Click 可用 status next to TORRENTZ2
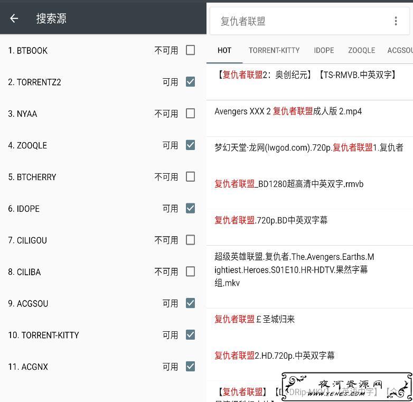This screenshot has height=402, width=413. point(170,82)
